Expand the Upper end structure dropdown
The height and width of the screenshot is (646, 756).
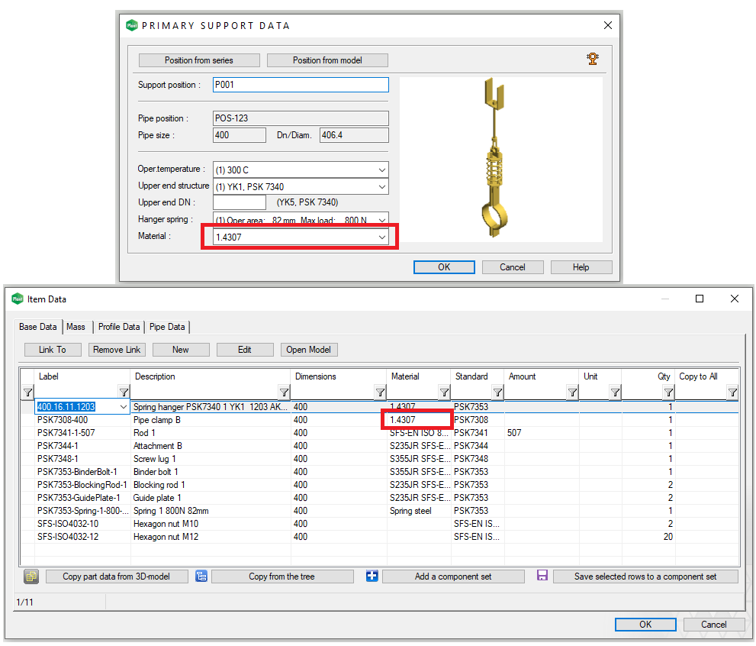[381, 187]
